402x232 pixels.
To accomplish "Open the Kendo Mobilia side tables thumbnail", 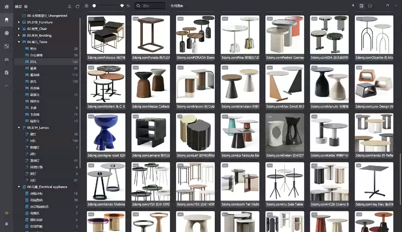I will tap(106, 182).
